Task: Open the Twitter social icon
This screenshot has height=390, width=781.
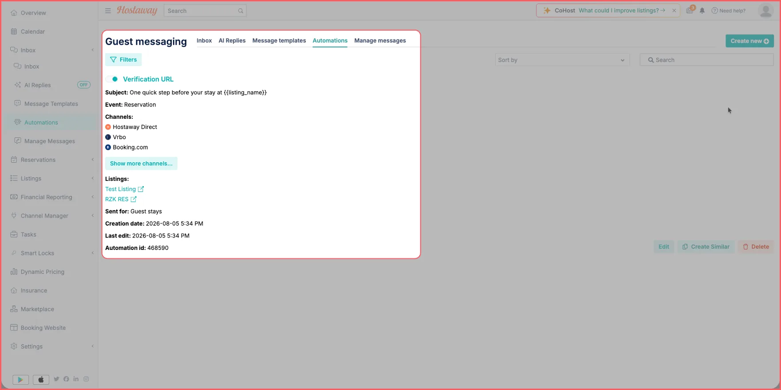Action: (56, 379)
